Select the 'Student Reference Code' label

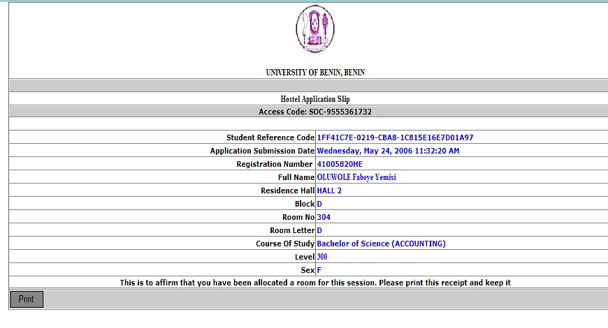click(270, 137)
